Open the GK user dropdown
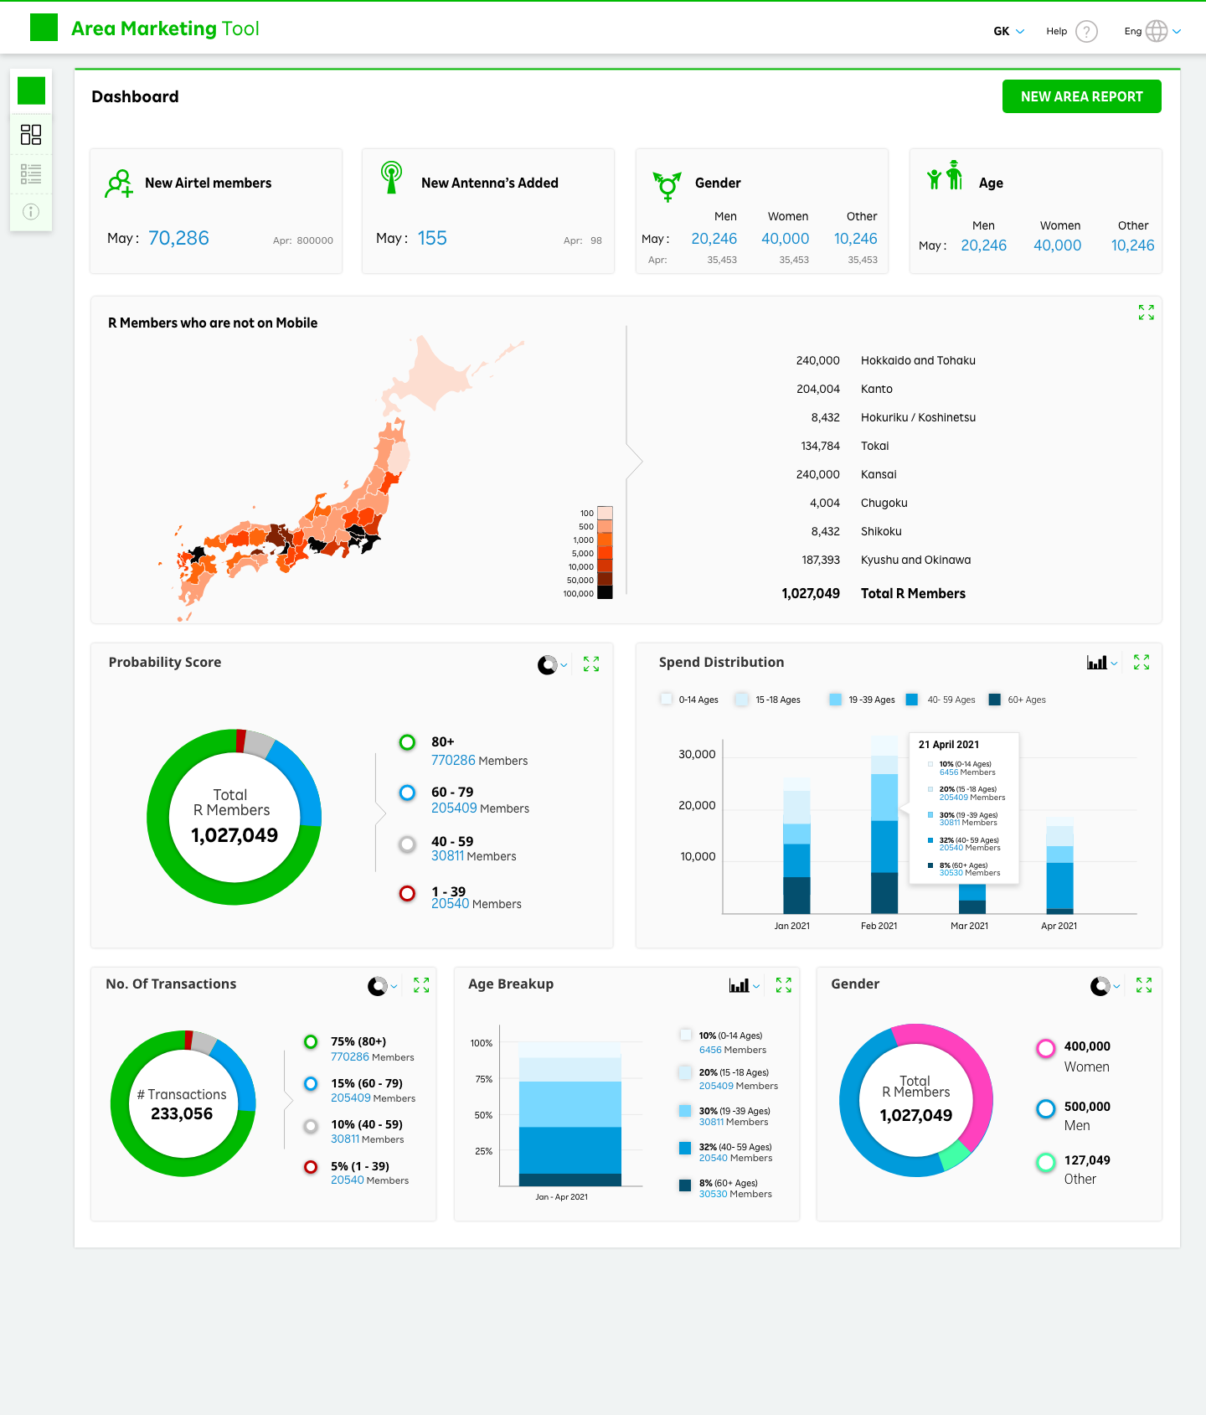This screenshot has width=1206, height=1415. 1008,31
